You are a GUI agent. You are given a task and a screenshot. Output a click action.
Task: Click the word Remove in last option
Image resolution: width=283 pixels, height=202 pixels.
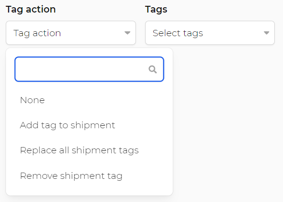click(x=39, y=176)
